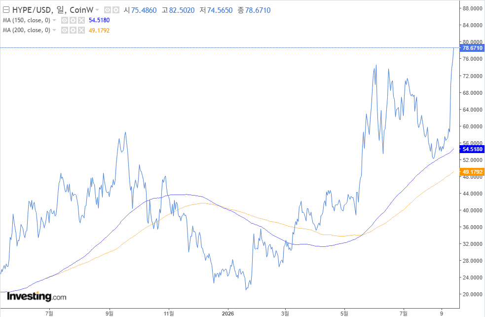Screen dimensions: 485x317
Task: Toggle eye icon for MA 150 indicator
Action: point(64,20)
